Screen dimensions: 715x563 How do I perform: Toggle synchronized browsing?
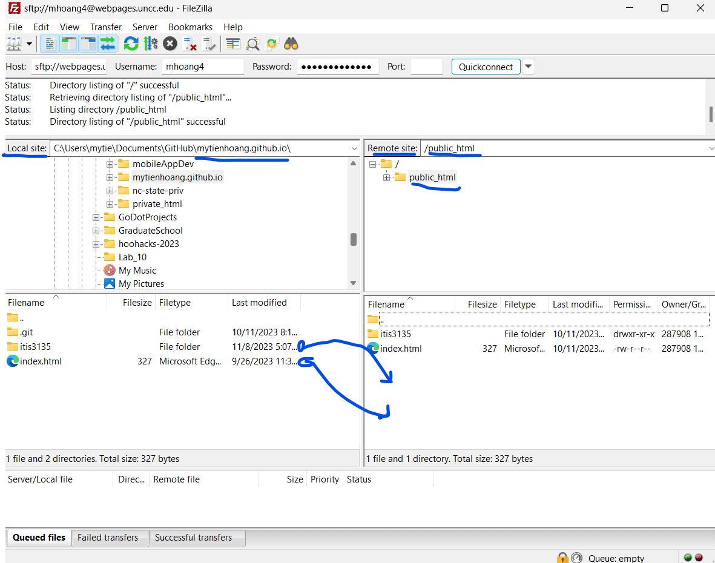(x=271, y=44)
